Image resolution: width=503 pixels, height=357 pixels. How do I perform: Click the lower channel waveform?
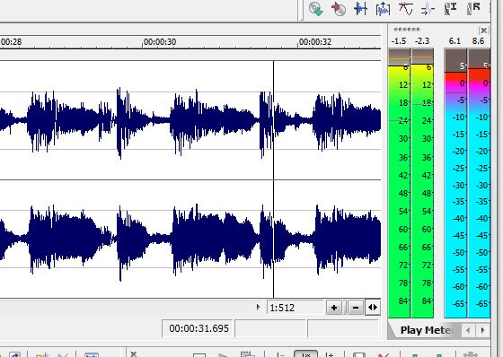coord(190,239)
